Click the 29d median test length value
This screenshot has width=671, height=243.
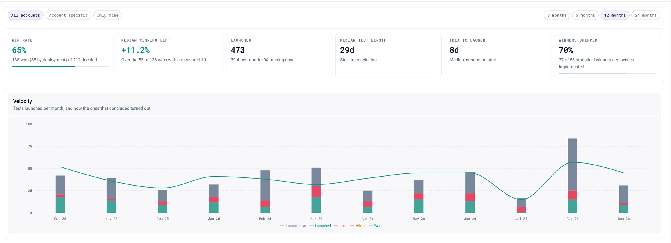pos(347,50)
